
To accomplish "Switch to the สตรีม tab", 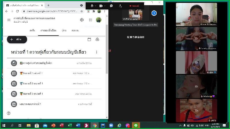I will click(x=32, y=30).
